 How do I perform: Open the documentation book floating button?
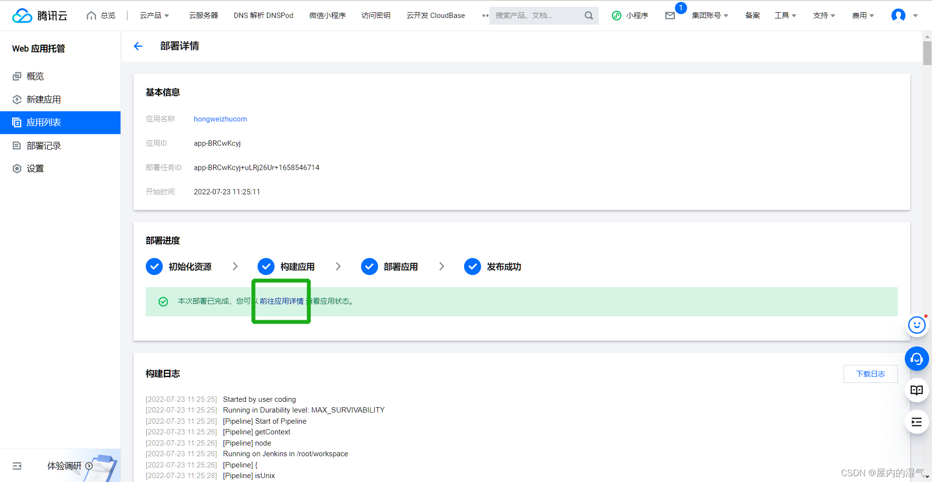[916, 390]
